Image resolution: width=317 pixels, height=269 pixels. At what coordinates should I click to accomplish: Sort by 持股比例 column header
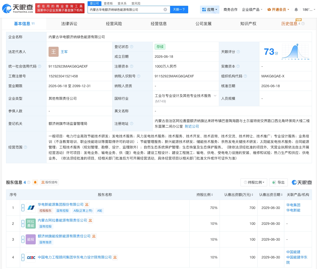click(205, 195)
